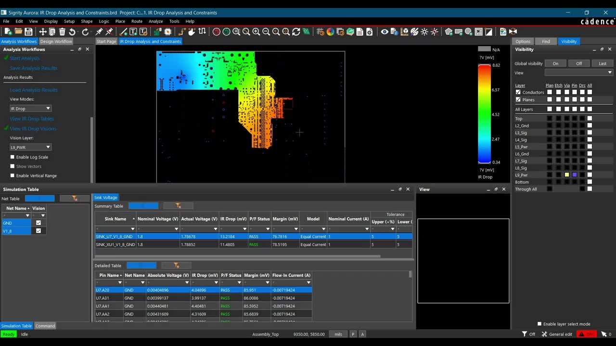
Task: Open the View dropdown in Visibility panel
Action: click(579, 73)
